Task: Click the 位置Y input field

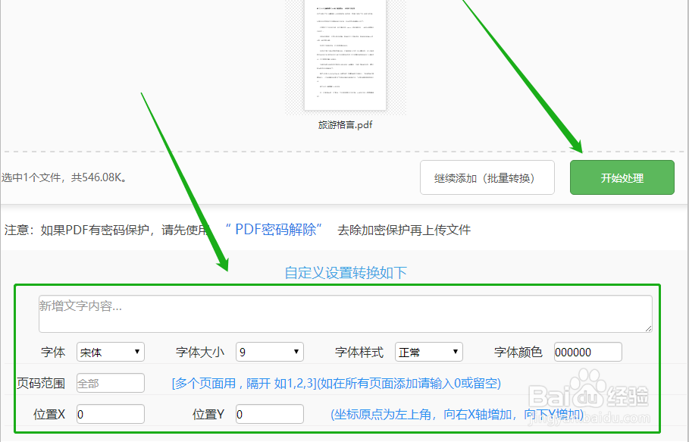Action: (x=269, y=414)
